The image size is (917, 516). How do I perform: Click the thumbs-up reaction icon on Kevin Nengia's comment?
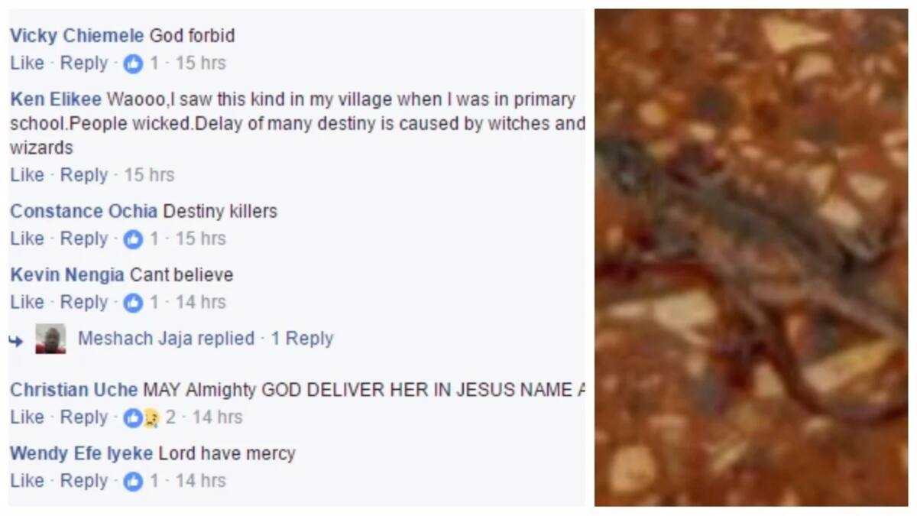point(133,303)
